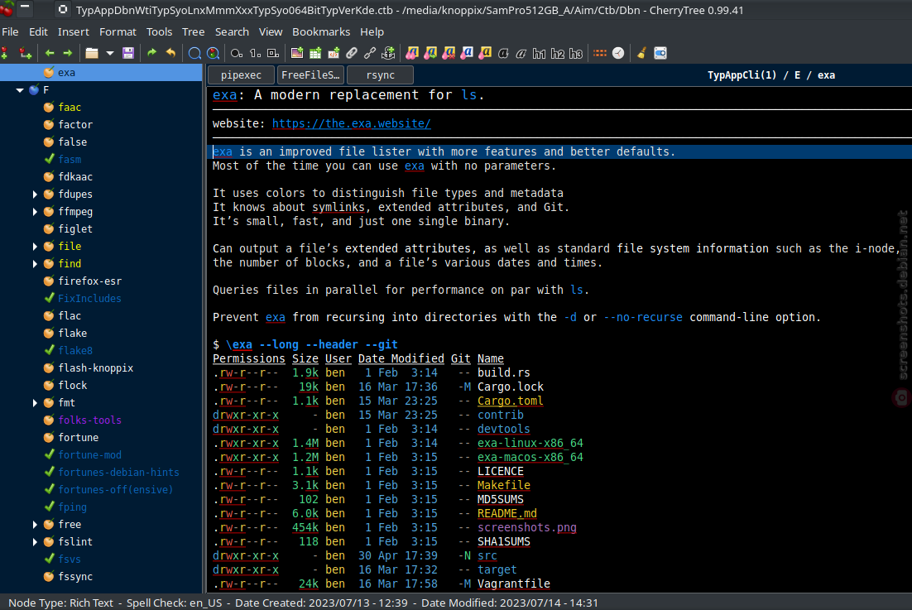Toggle italic text formatting
The width and height of the screenshot is (912, 610).
tap(521, 53)
